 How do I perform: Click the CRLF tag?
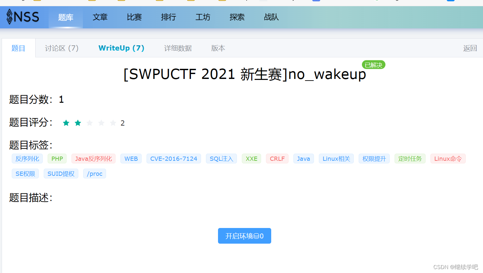(x=277, y=159)
